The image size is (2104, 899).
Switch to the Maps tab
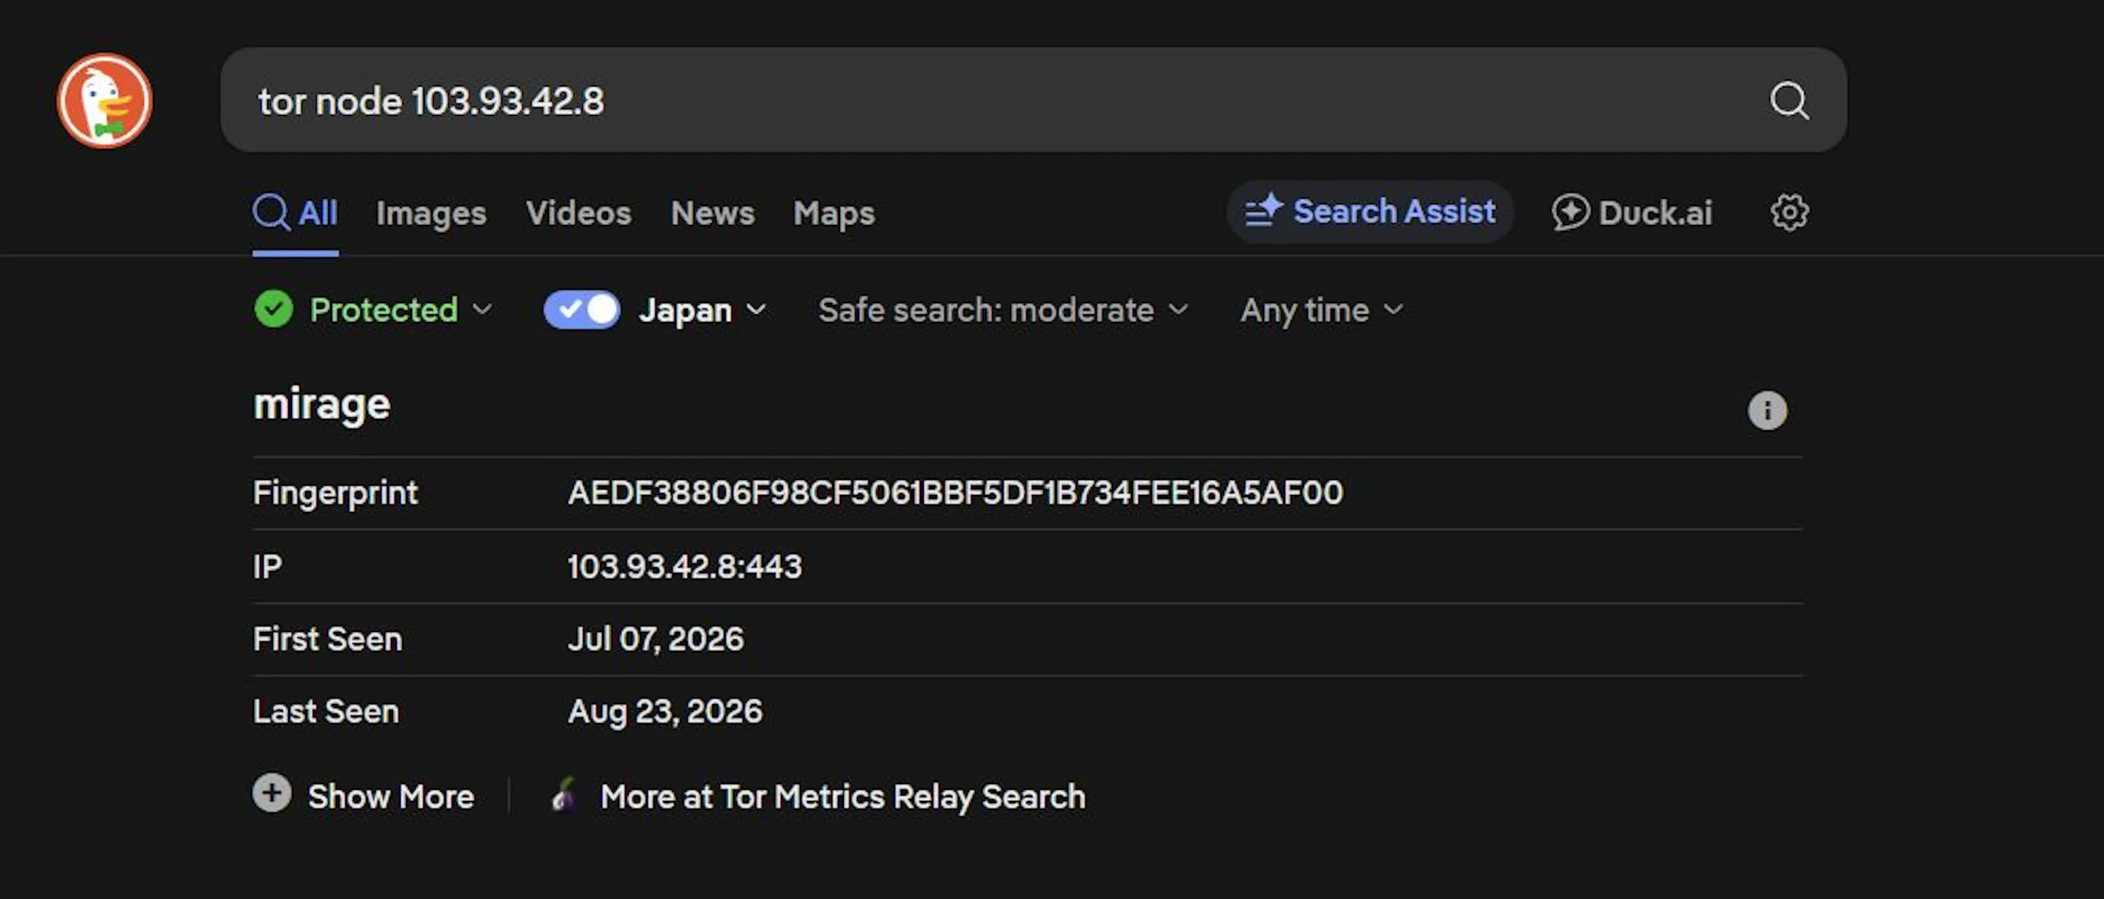tap(834, 213)
